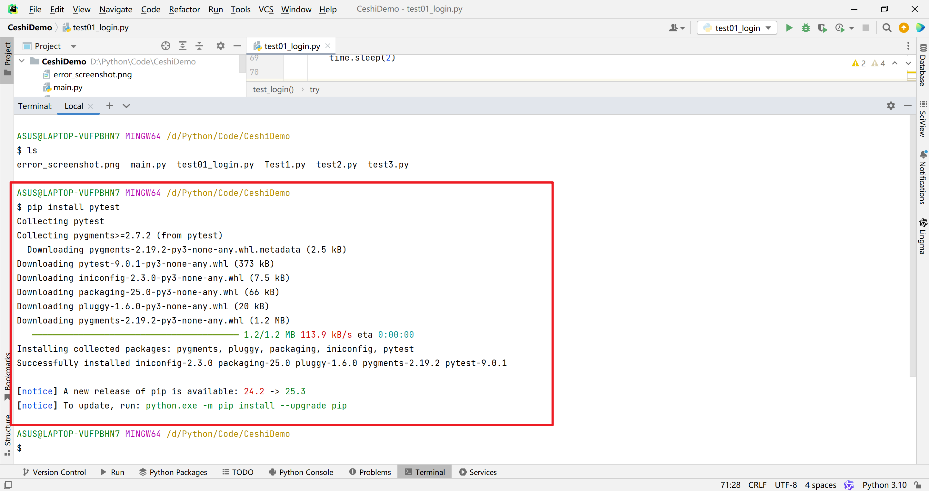
Task: Go to line via 71:28 indicator
Action: coord(730,485)
